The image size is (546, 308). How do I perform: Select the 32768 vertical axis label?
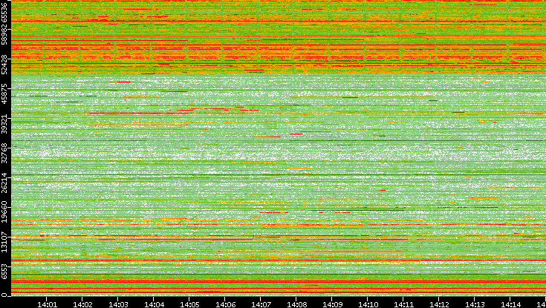tap(4, 153)
